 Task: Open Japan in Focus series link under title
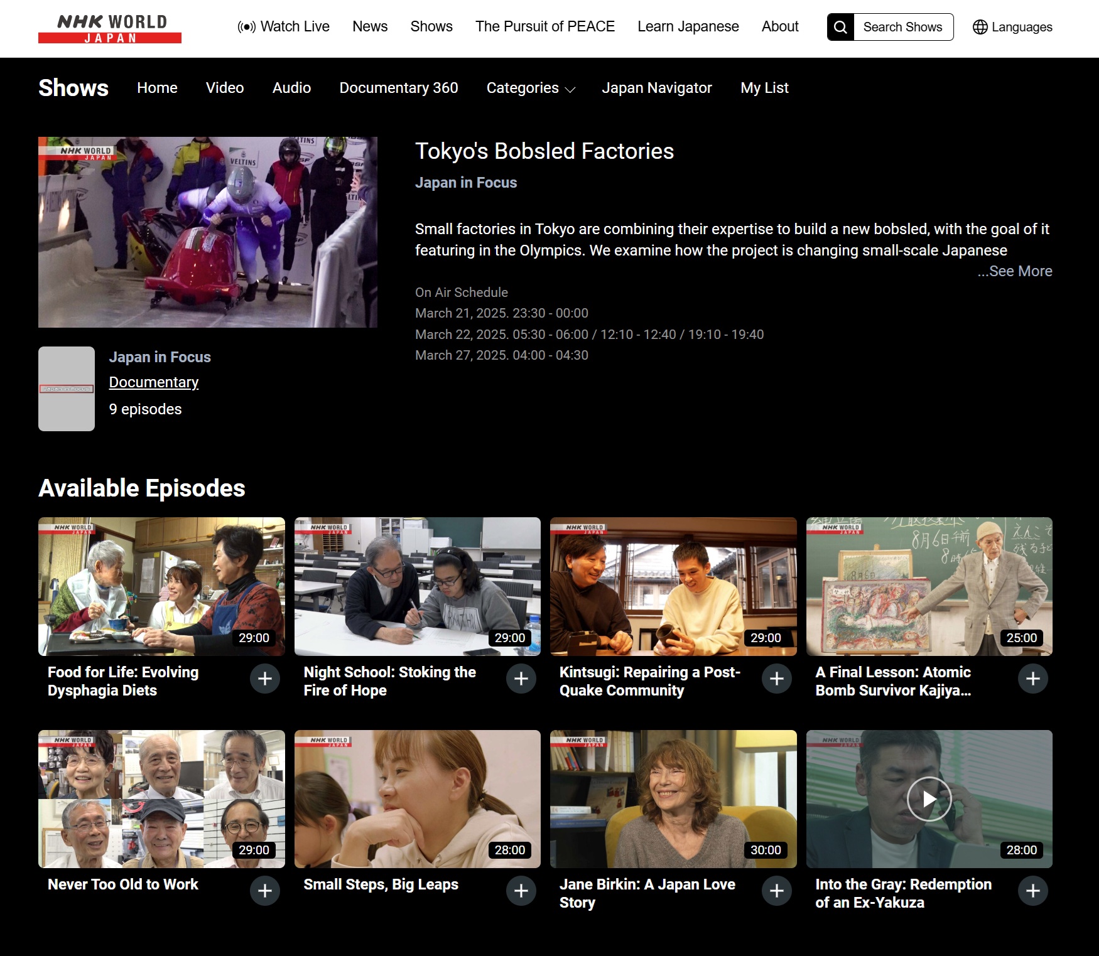tap(465, 183)
